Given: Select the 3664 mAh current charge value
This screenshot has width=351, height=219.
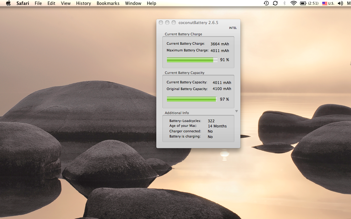Looking at the screenshot, I should [x=220, y=44].
